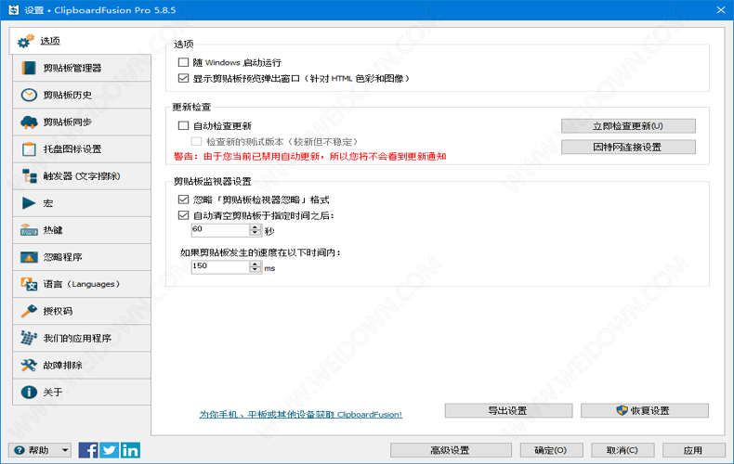
Task: Toggle 检查新的测试版本 checkbox
Action: coord(196,141)
